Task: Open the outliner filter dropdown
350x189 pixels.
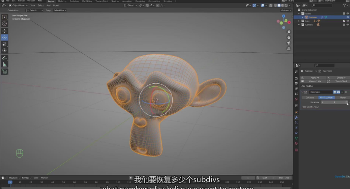Action: pos(345,5)
